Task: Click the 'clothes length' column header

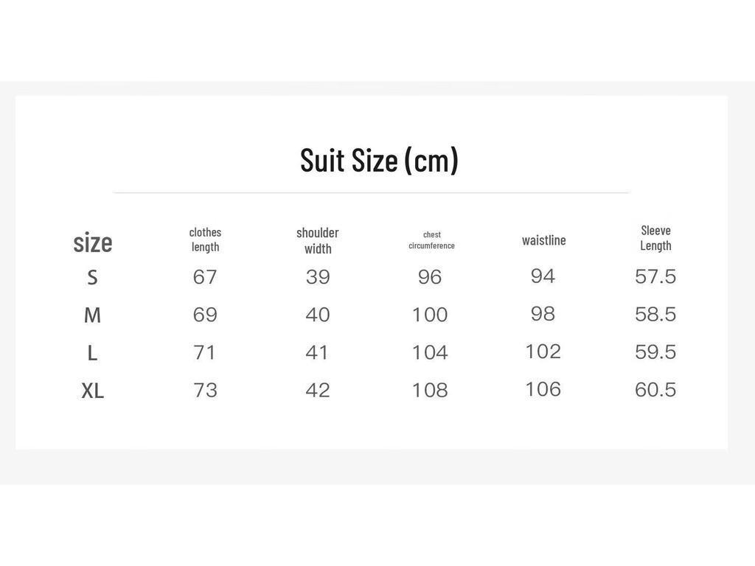Action: pos(205,240)
